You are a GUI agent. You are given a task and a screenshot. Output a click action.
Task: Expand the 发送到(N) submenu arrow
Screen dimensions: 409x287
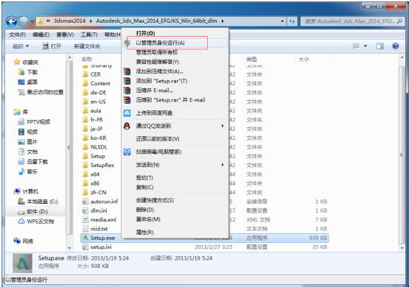tap(223, 165)
